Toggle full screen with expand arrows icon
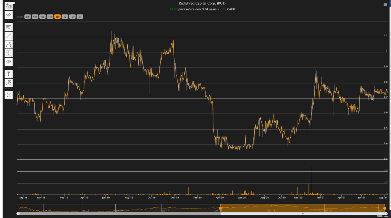The height and width of the screenshot is (218, 391). click(8, 95)
